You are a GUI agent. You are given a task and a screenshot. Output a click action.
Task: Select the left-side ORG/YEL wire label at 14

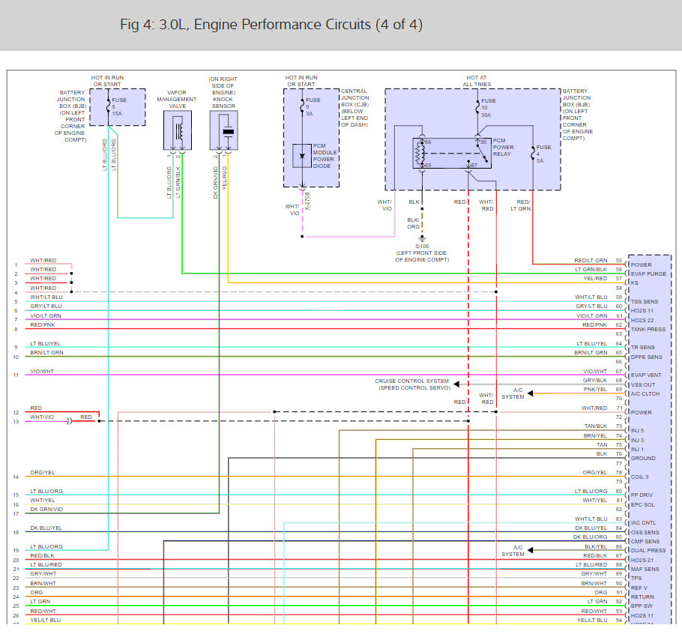click(x=42, y=473)
